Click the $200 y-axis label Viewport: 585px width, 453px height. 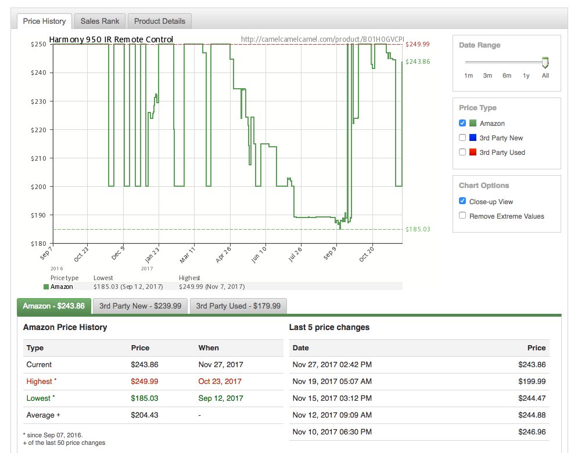click(38, 187)
